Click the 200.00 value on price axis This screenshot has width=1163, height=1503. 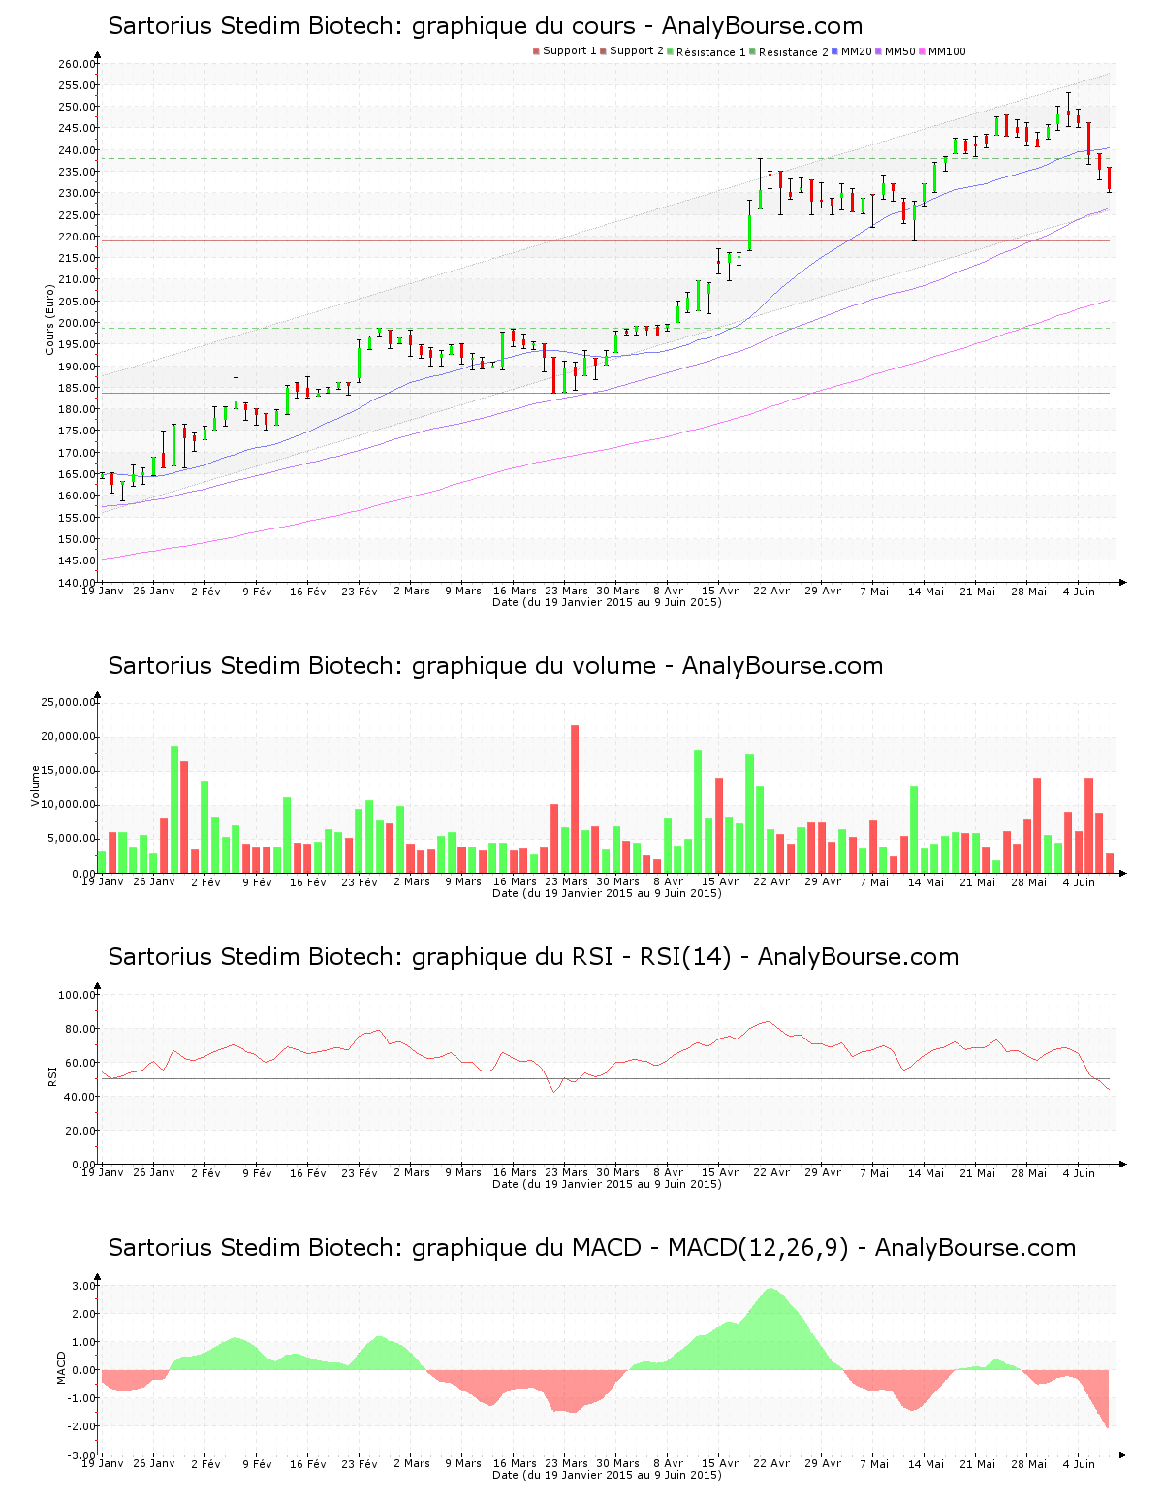click(x=77, y=323)
